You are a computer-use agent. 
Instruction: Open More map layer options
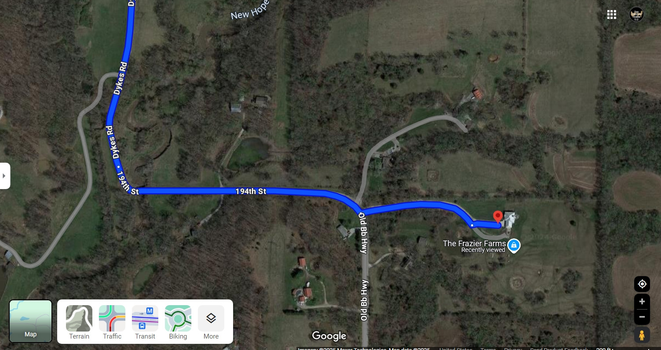coord(211,322)
